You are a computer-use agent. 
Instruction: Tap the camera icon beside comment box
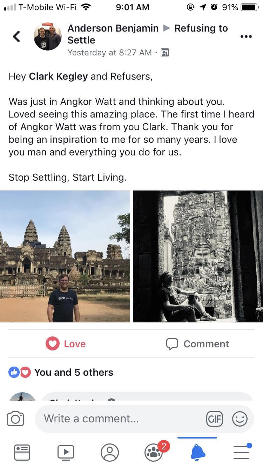15,419
